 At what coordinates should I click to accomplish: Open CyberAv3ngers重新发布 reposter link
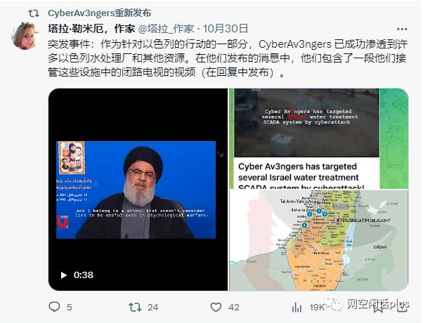[x=100, y=13]
